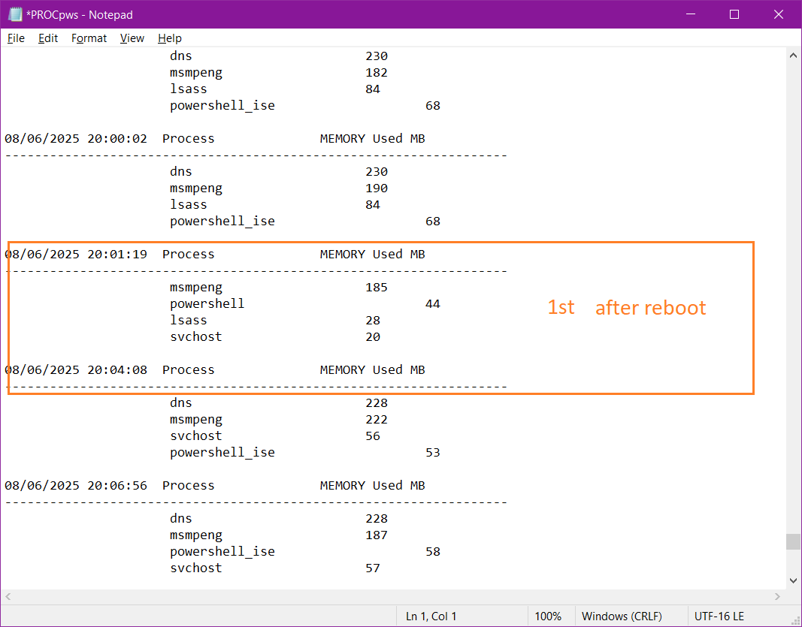
Task: Click the vertical scrollbar thumb
Action: tap(793, 541)
